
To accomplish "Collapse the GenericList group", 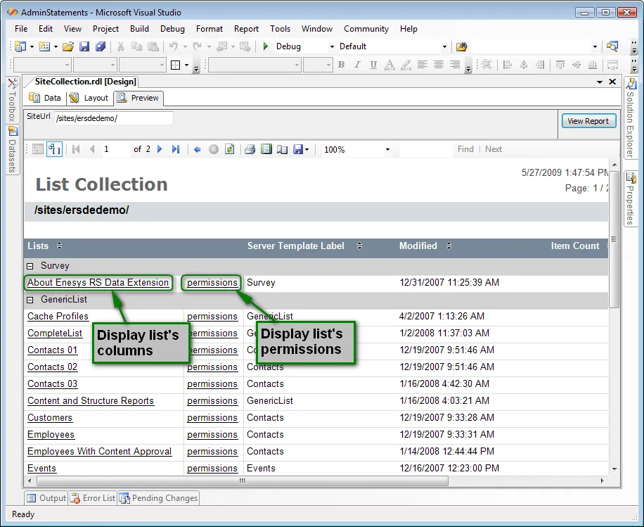I will click(30, 300).
